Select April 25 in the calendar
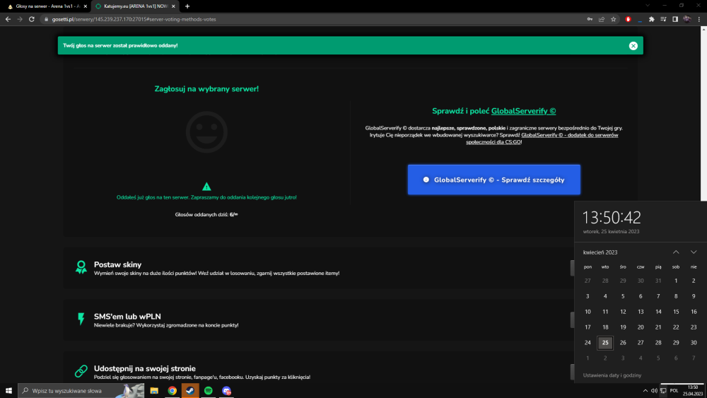Screen dimensions: 707x398 click(x=605, y=343)
